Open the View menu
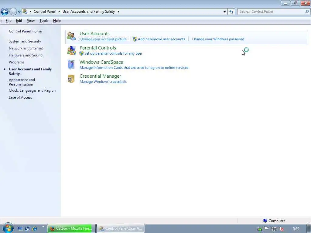The width and height of the screenshot is (311, 233). click(x=31, y=21)
